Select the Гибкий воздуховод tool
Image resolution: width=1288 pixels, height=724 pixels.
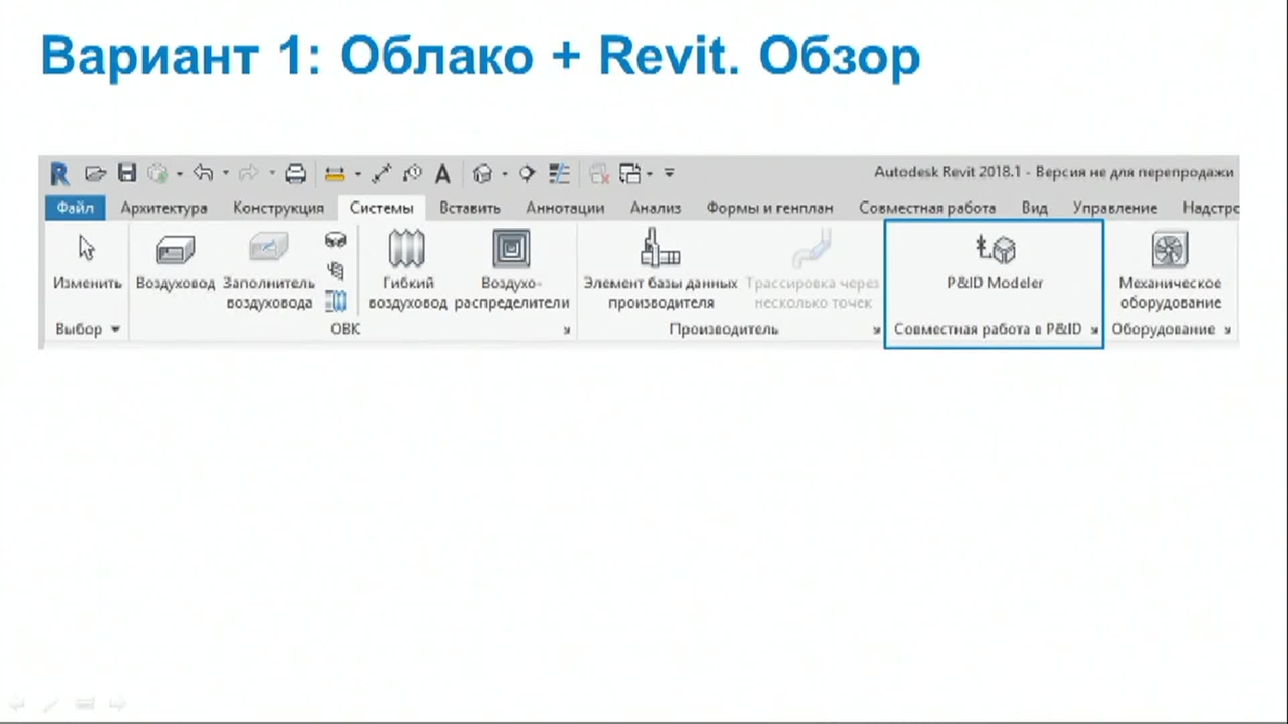[x=407, y=271]
